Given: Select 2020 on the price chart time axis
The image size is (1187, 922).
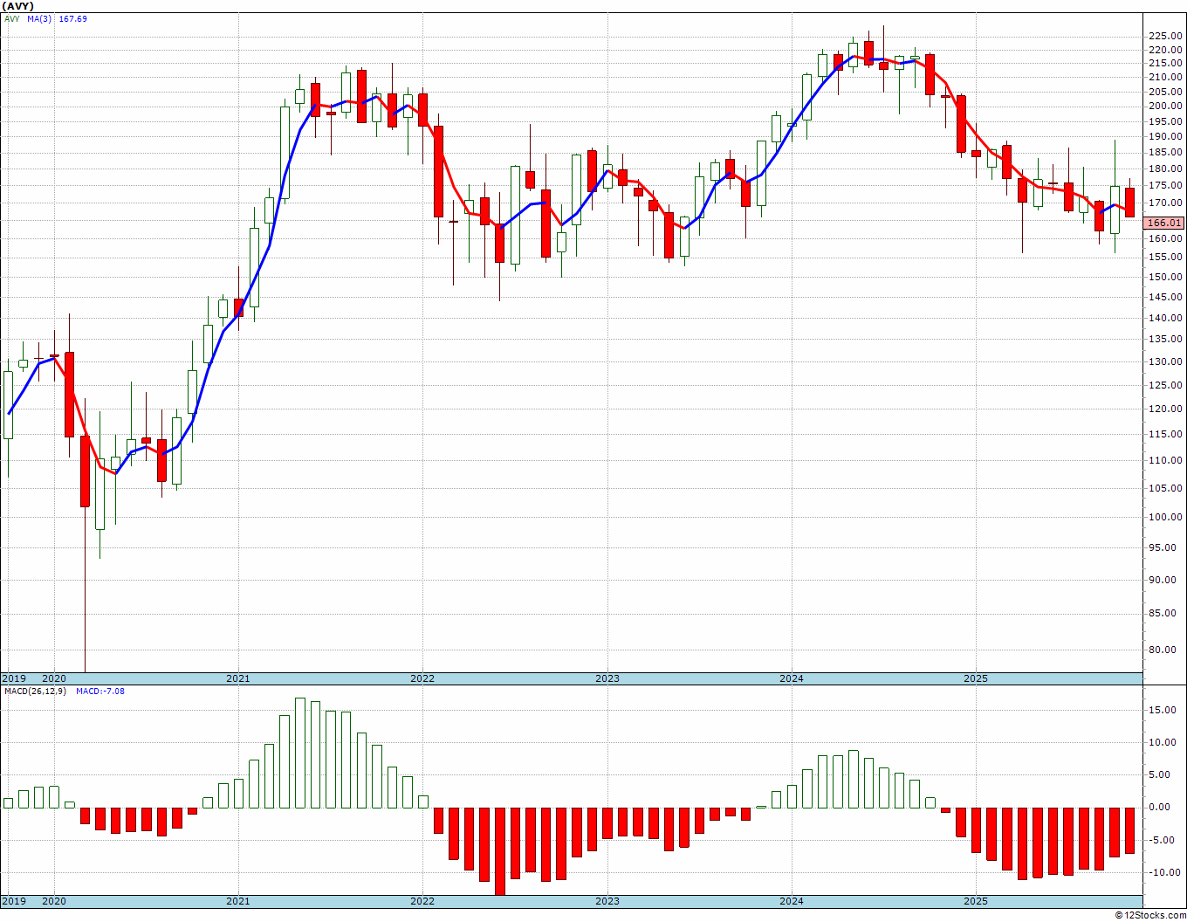Looking at the screenshot, I should (54, 678).
